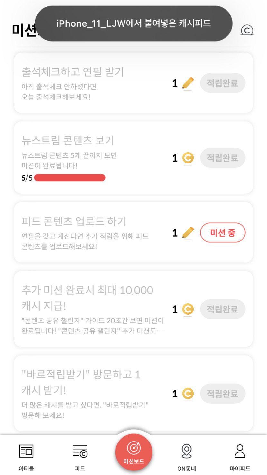The image size is (267, 475).
Task: Tap the cash coin icon at top right
Action: pos(247,31)
